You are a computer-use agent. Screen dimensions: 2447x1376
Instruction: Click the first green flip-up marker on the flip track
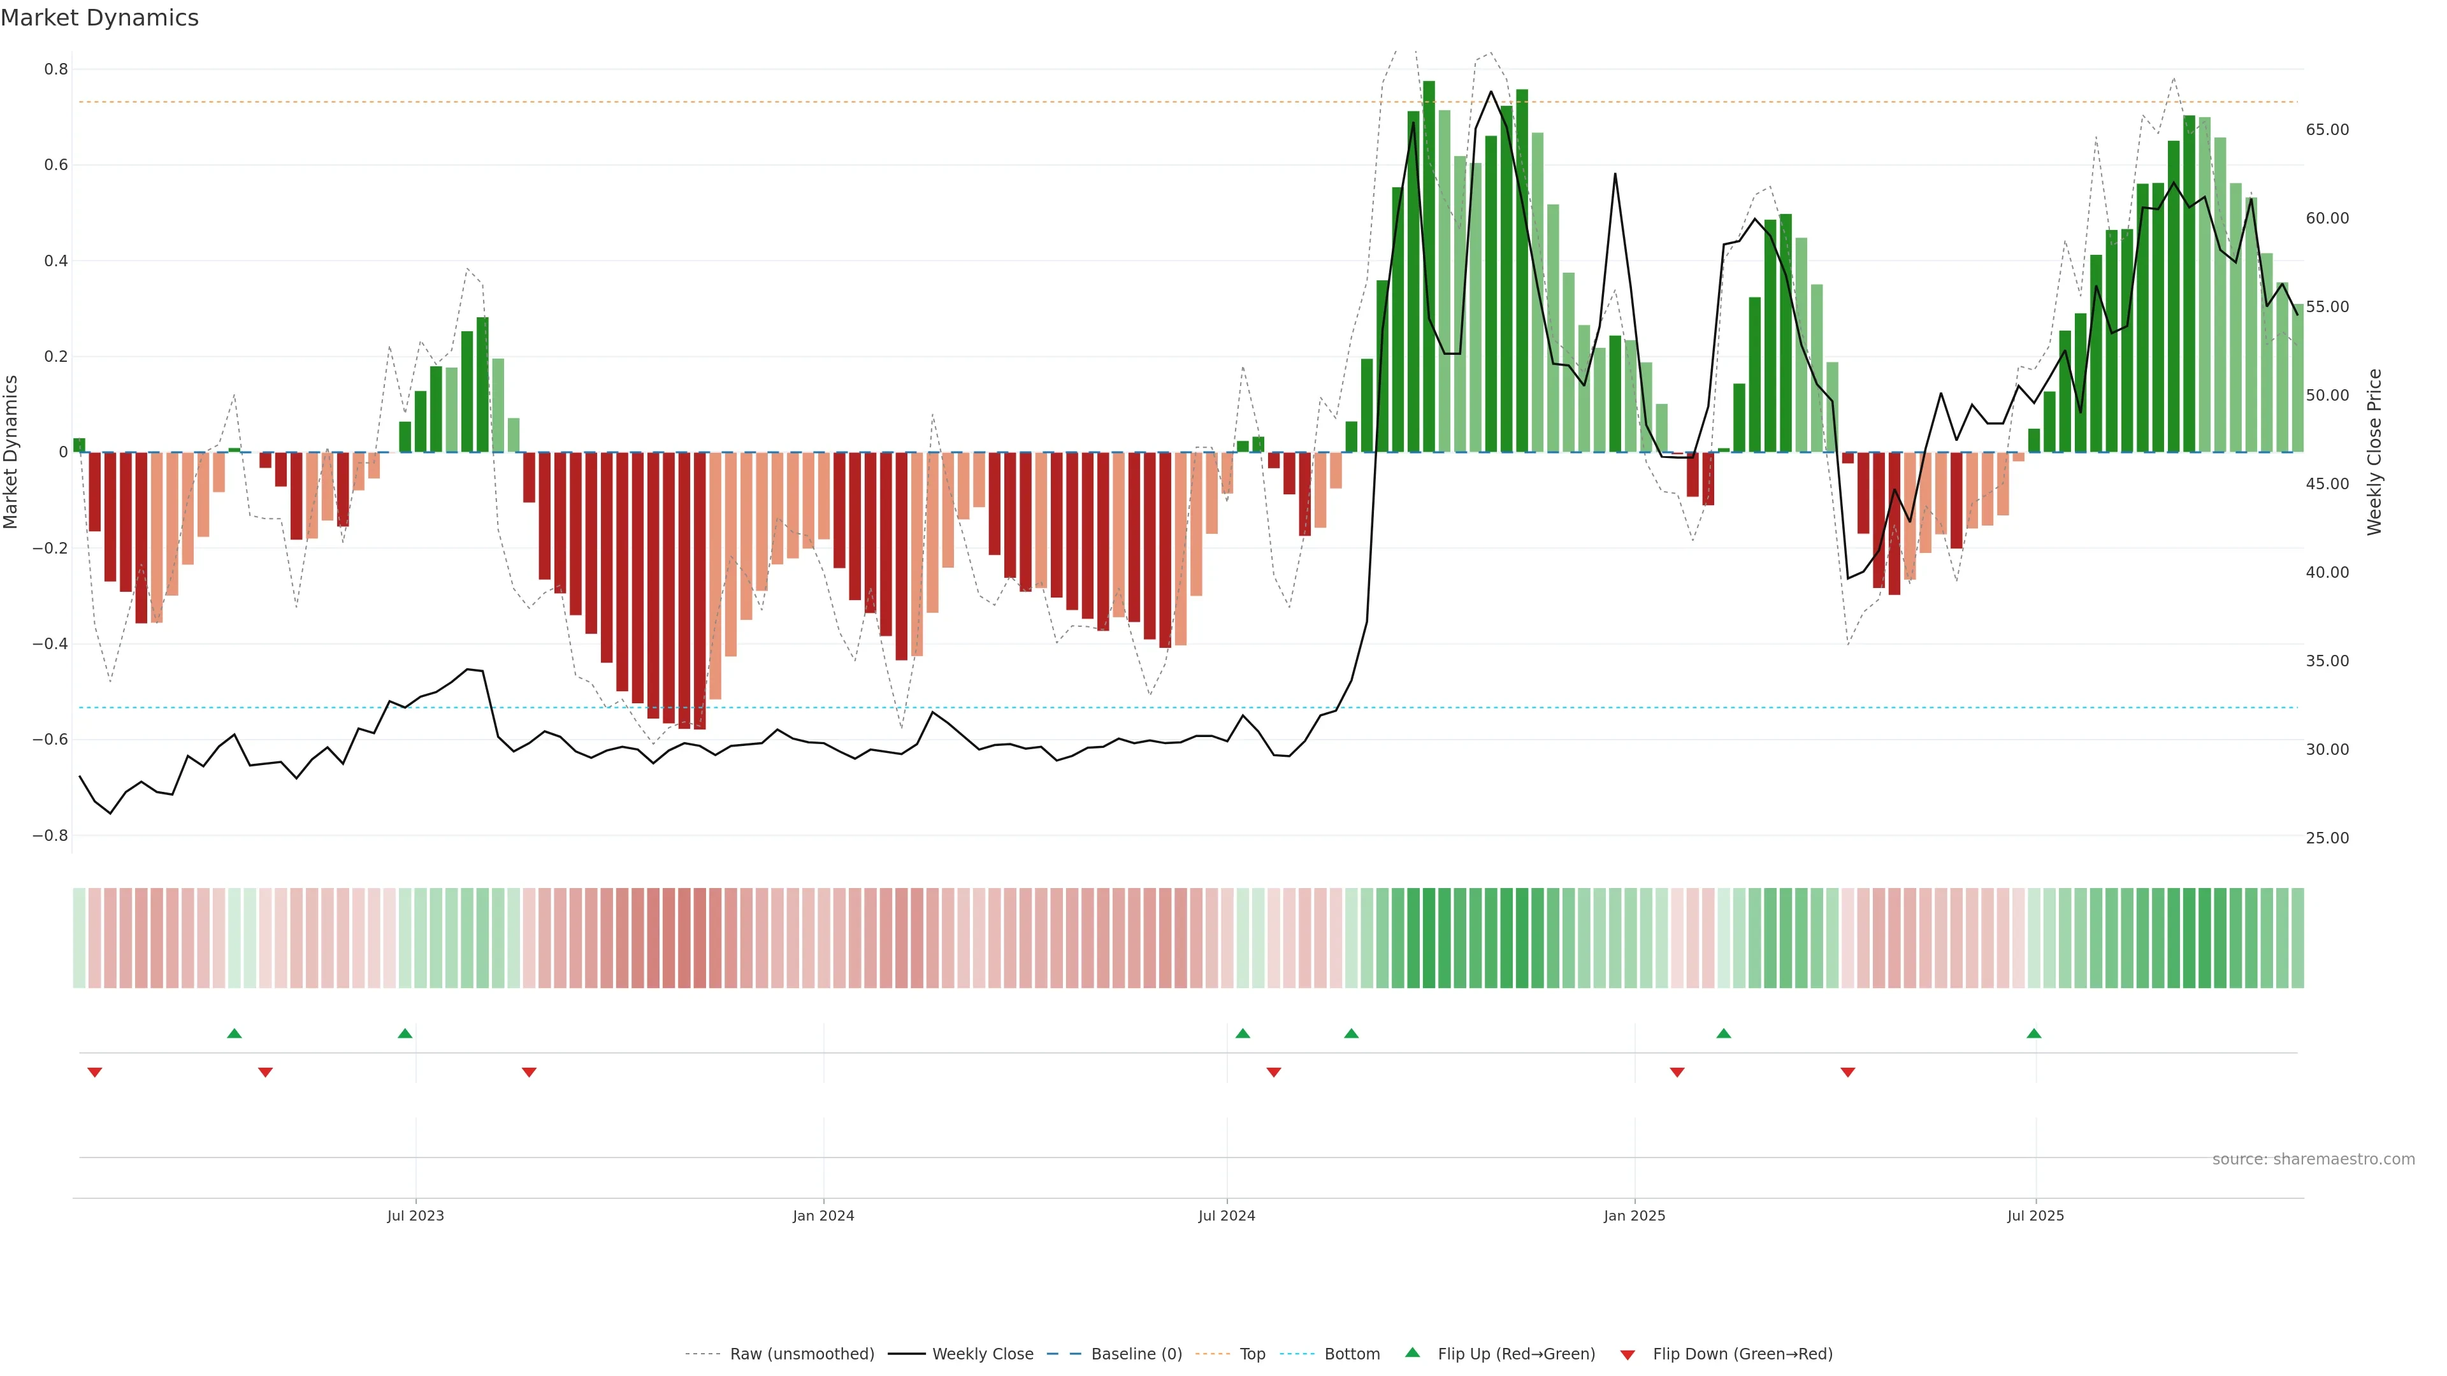(x=235, y=1033)
